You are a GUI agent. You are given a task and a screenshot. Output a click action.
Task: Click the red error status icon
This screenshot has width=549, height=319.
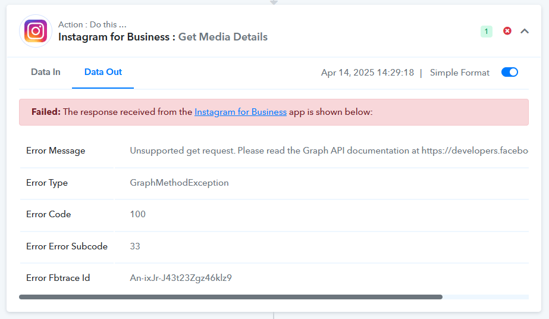click(507, 31)
